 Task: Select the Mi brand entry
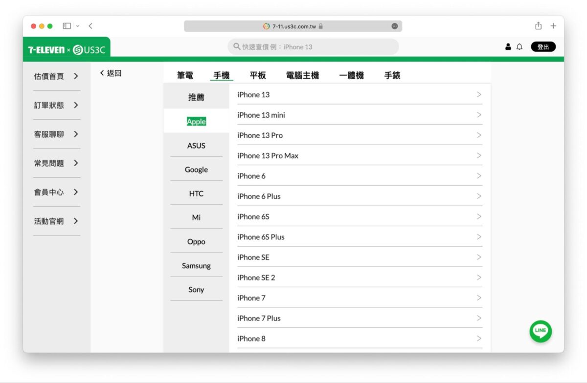point(196,217)
